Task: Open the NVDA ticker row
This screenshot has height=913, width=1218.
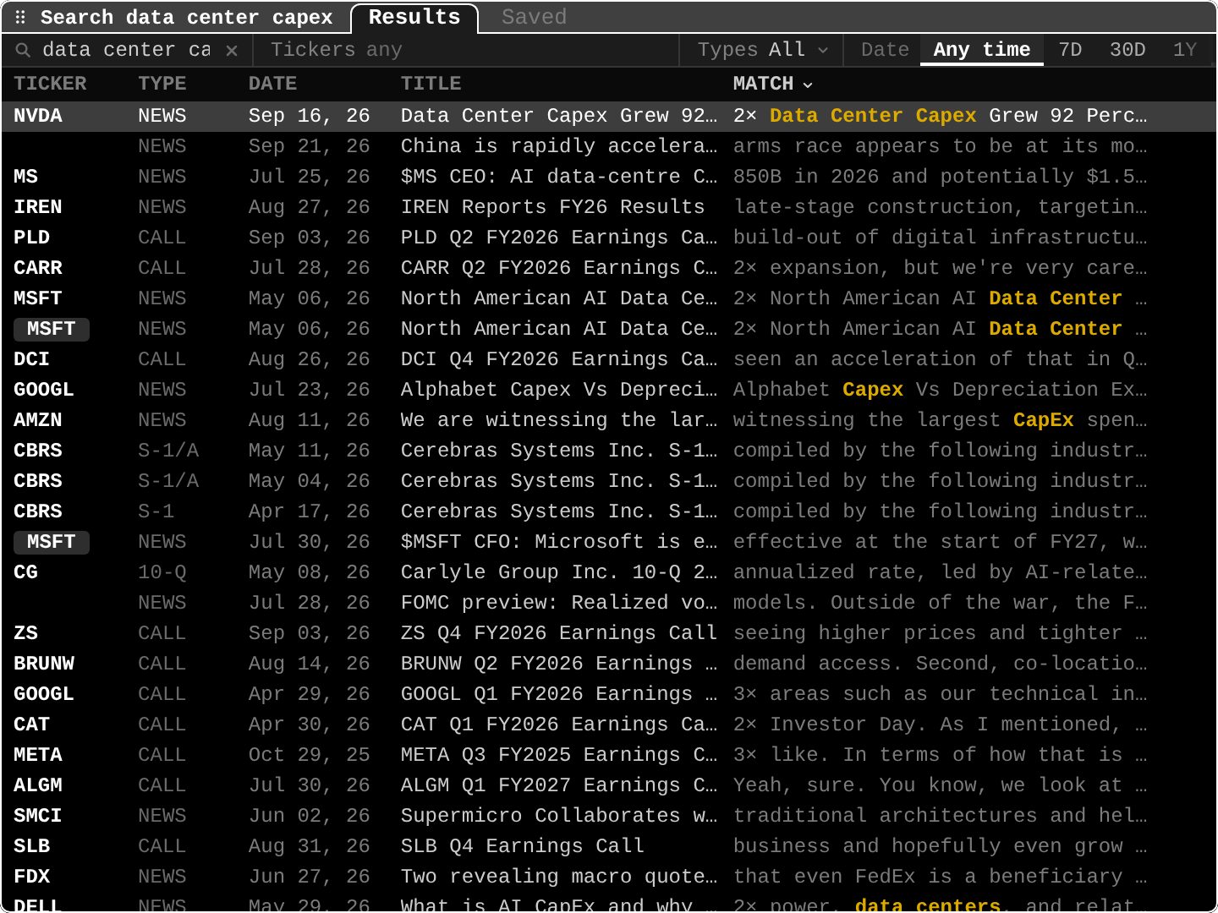Action: click(609, 116)
